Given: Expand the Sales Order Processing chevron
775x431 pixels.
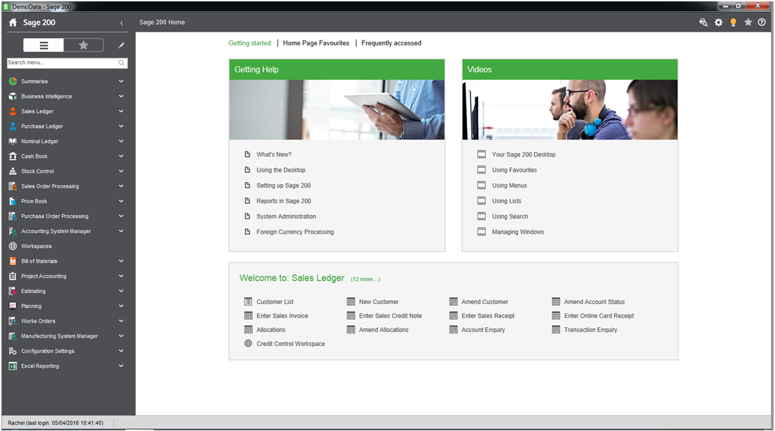Looking at the screenshot, I should pos(121,186).
